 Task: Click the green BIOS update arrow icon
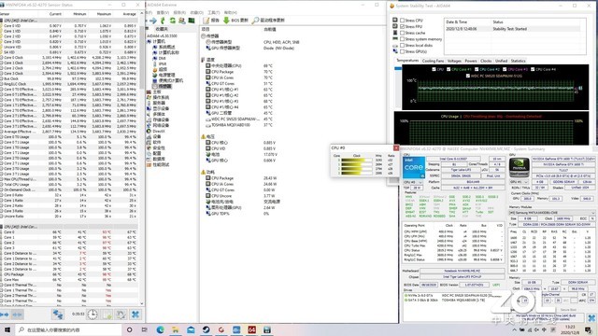(x=226, y=21)
